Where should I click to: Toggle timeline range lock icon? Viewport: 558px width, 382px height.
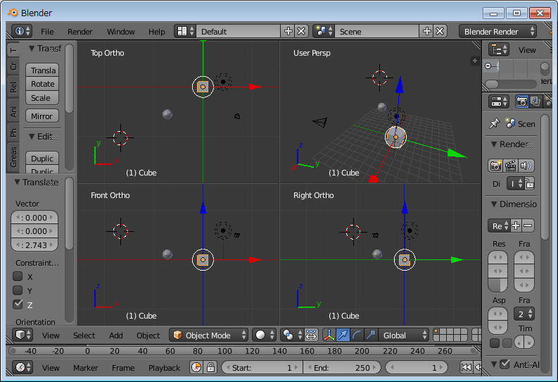[210, 367]
